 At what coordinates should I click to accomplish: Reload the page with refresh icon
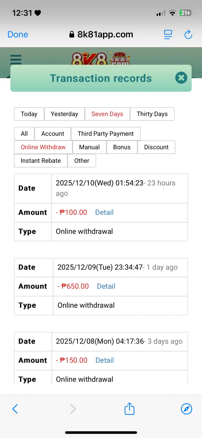[188, 34]
